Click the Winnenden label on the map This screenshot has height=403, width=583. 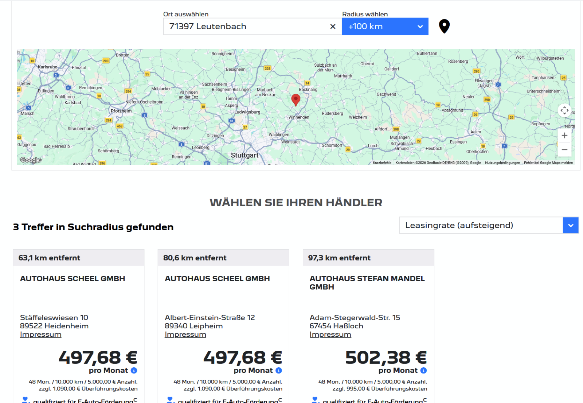coord(299,117)
